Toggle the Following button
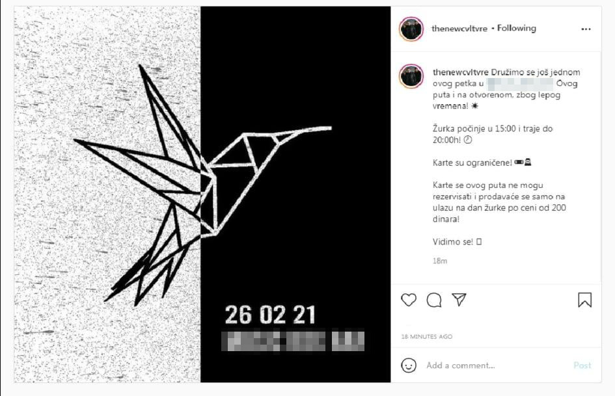This screenshot has width=615, height=396. point(517,28)
